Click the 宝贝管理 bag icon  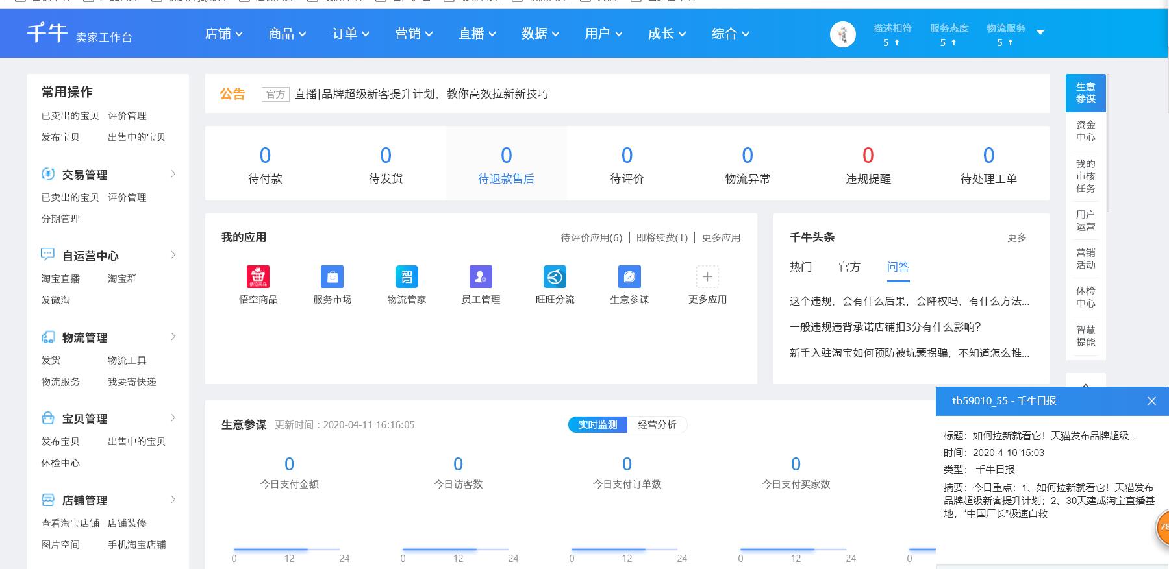(48, 418)
